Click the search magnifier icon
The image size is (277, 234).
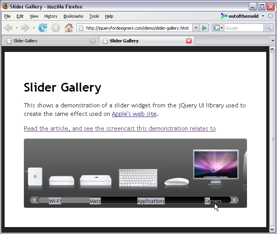[x=268, y=28]
